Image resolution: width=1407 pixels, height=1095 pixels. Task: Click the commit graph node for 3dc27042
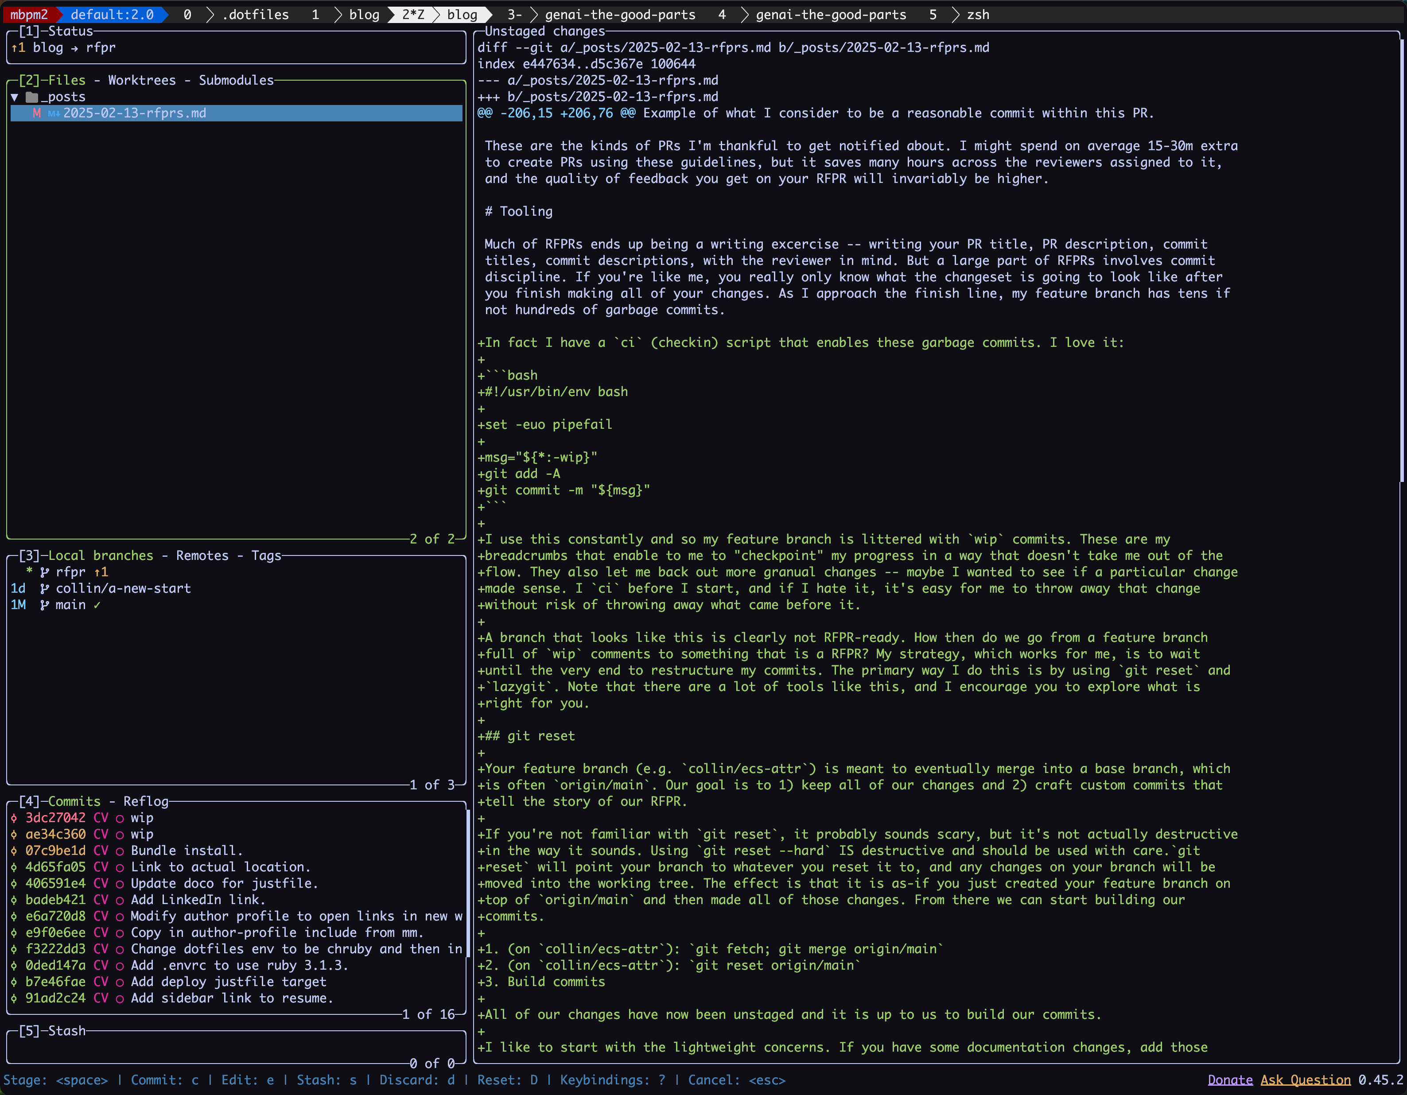(14, 818)
